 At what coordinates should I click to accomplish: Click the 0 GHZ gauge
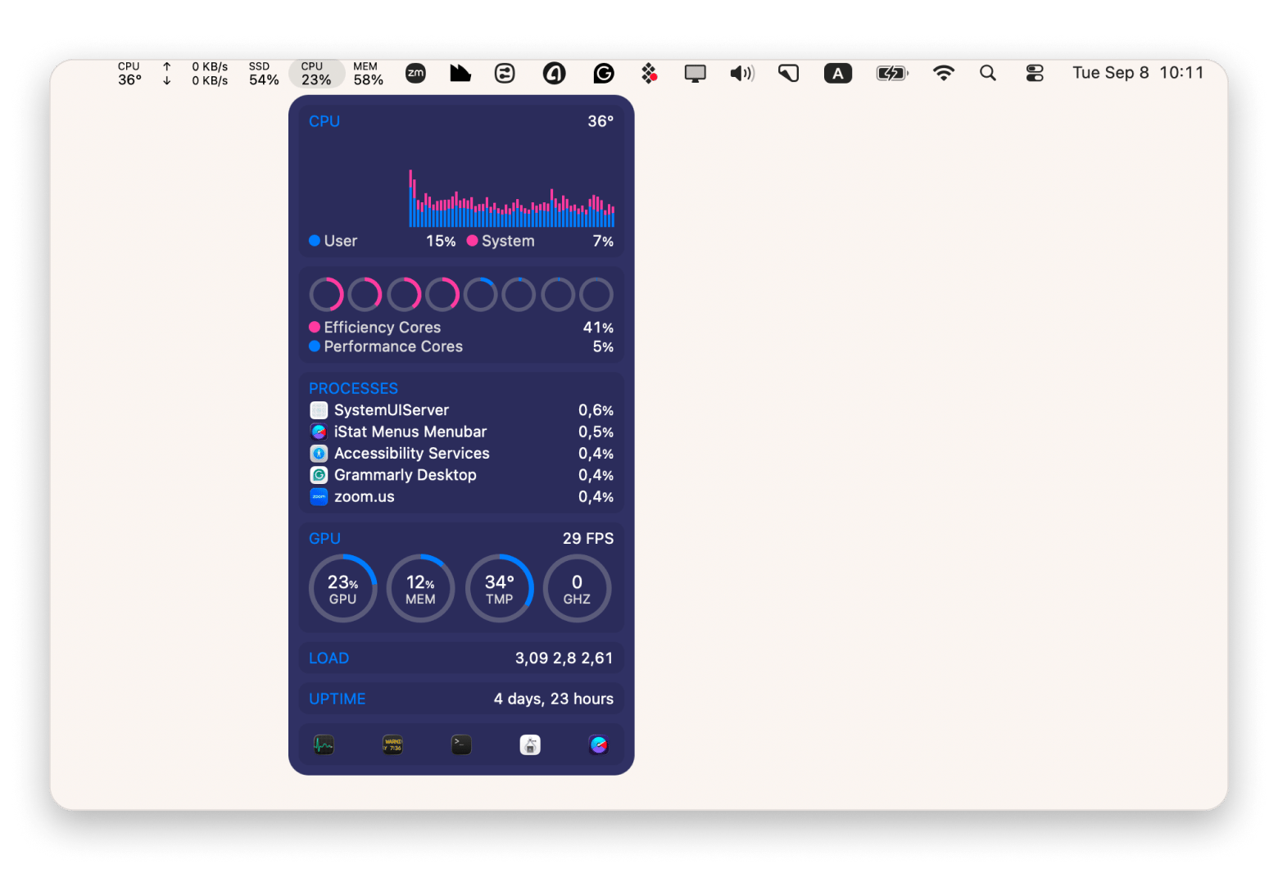pyautogui.click(x=577, y=589)
